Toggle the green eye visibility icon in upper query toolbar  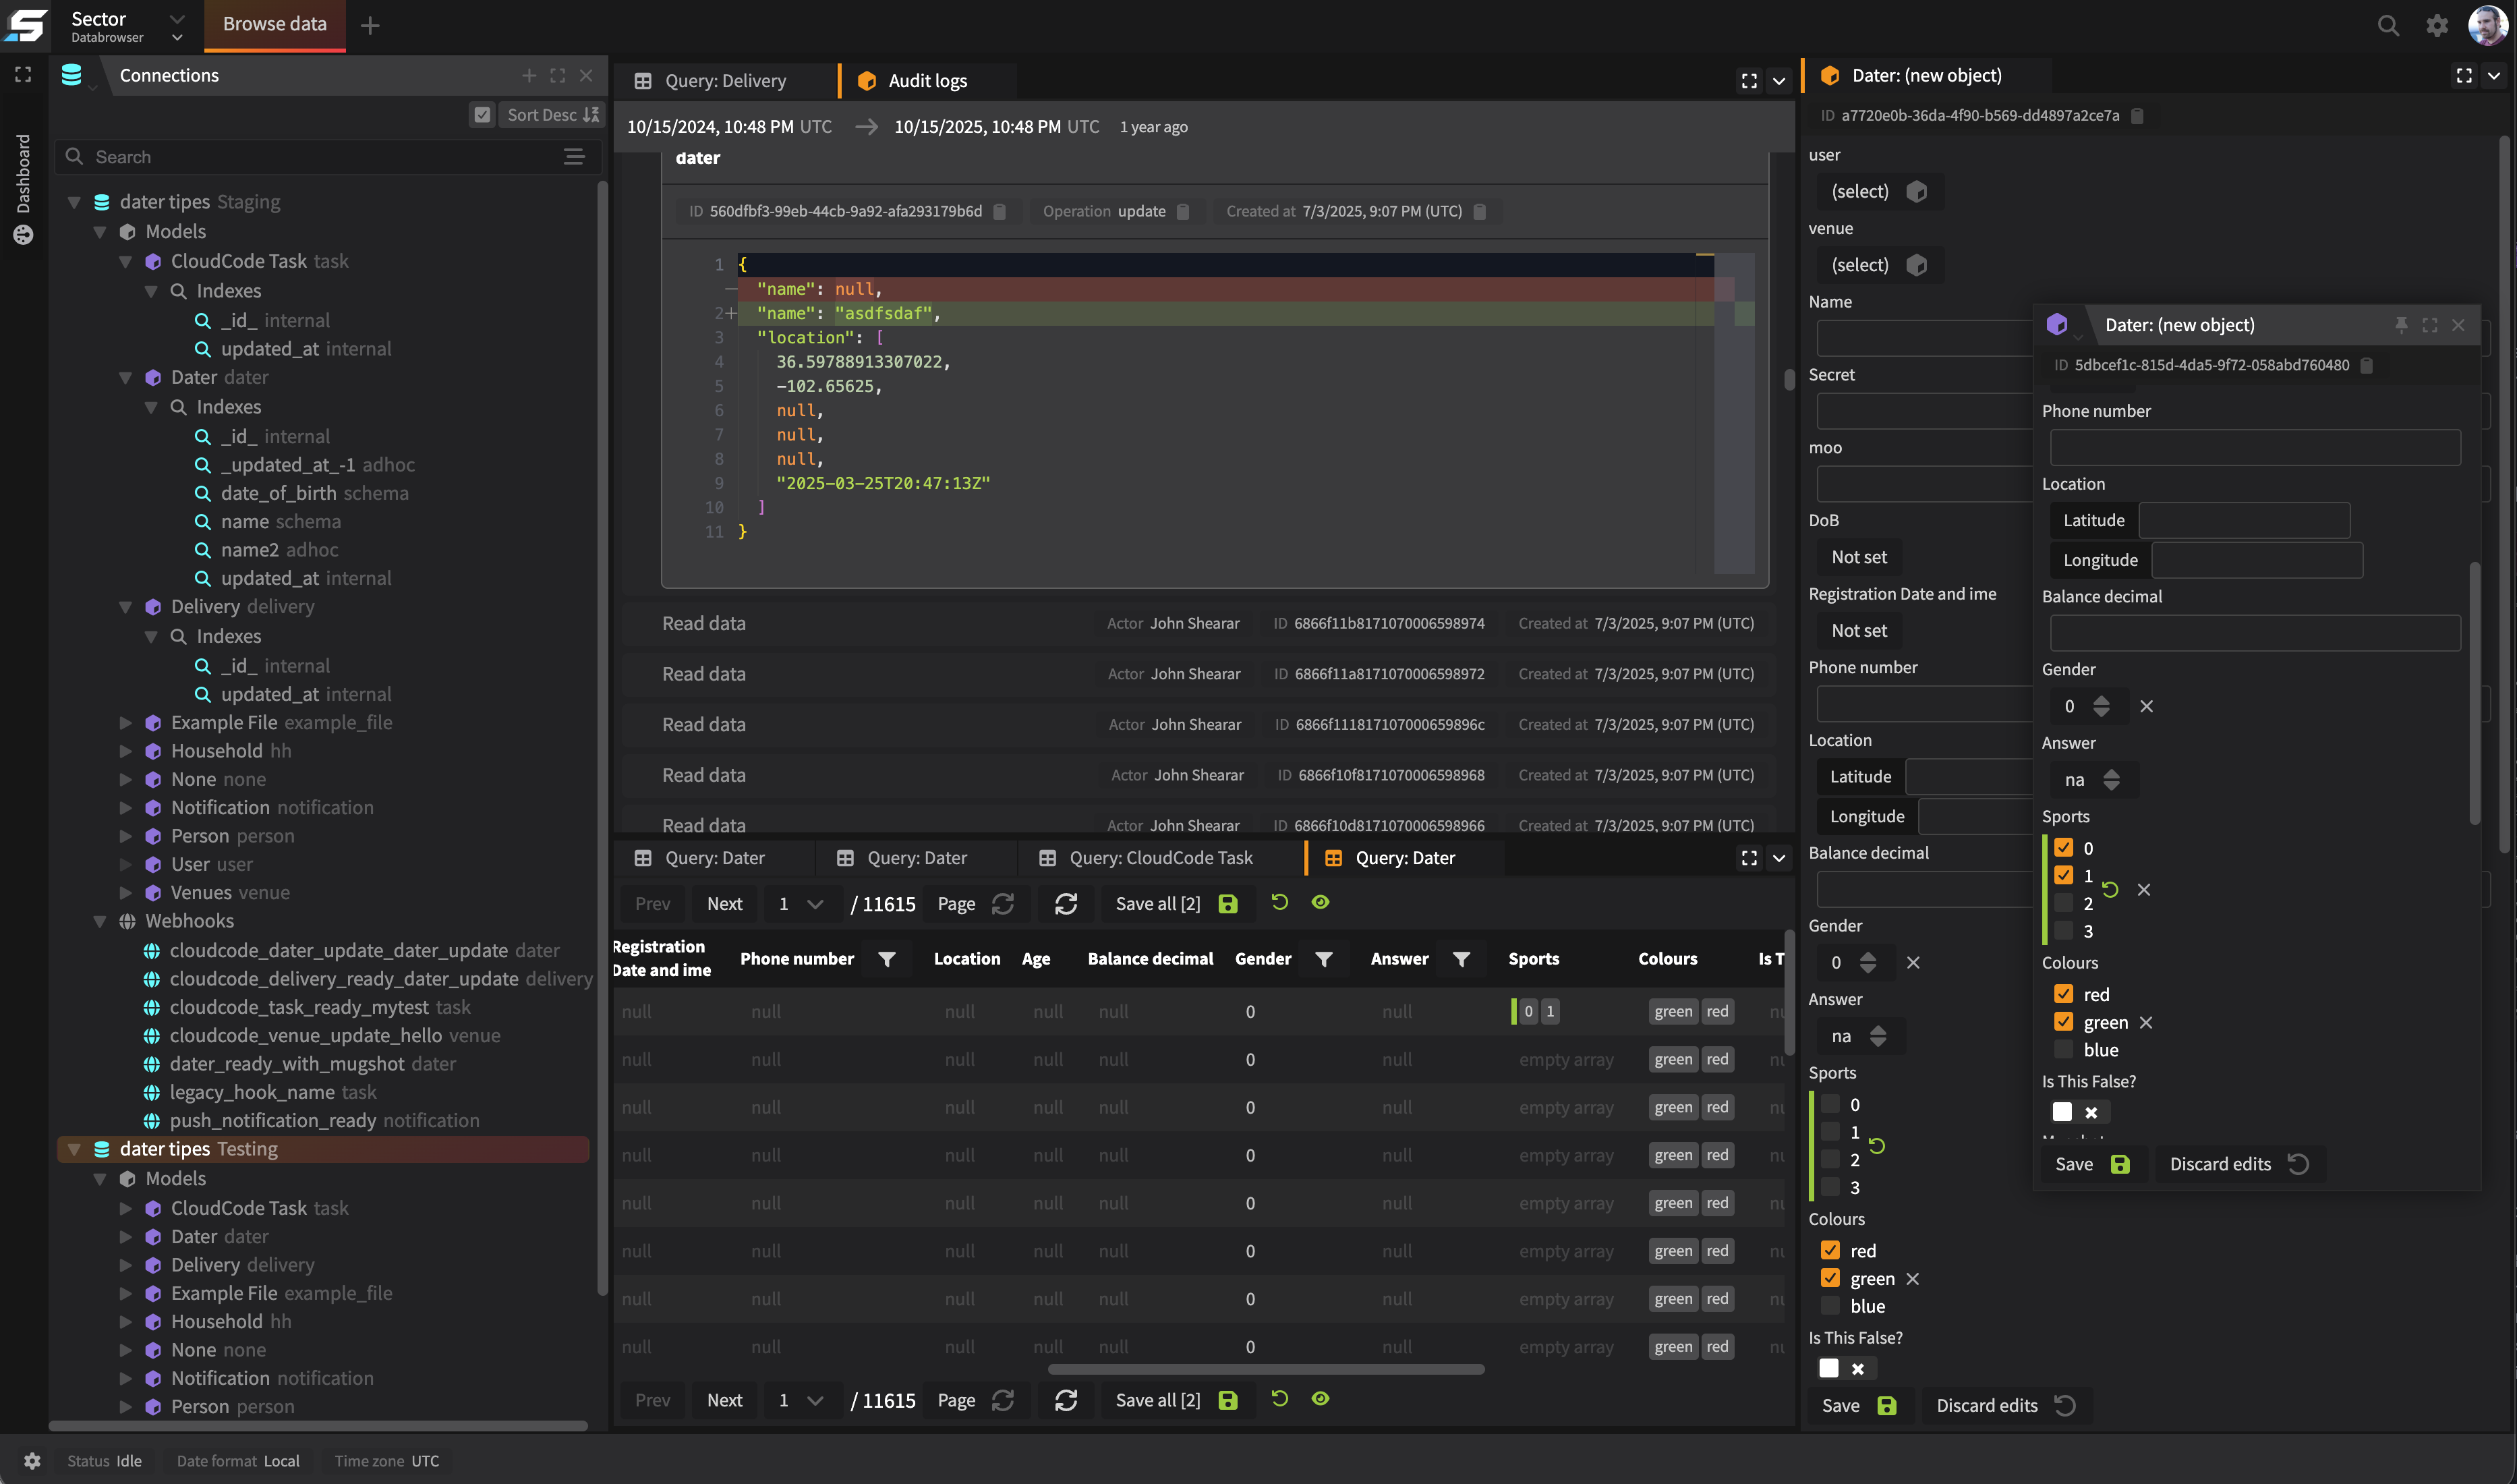pyautogui.click(x=1321, y=902)
